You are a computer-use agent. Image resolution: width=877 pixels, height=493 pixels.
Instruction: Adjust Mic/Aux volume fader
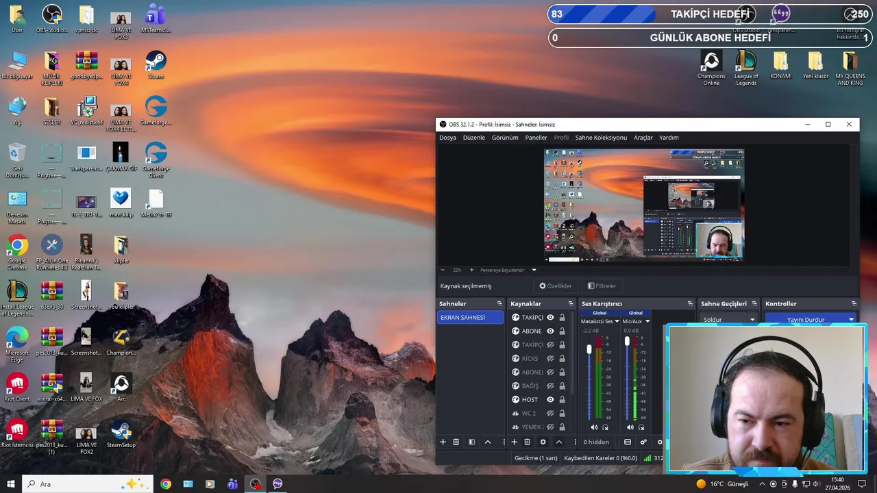coord(626,340)
